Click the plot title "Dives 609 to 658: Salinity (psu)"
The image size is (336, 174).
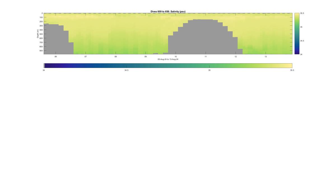[168, 11]
